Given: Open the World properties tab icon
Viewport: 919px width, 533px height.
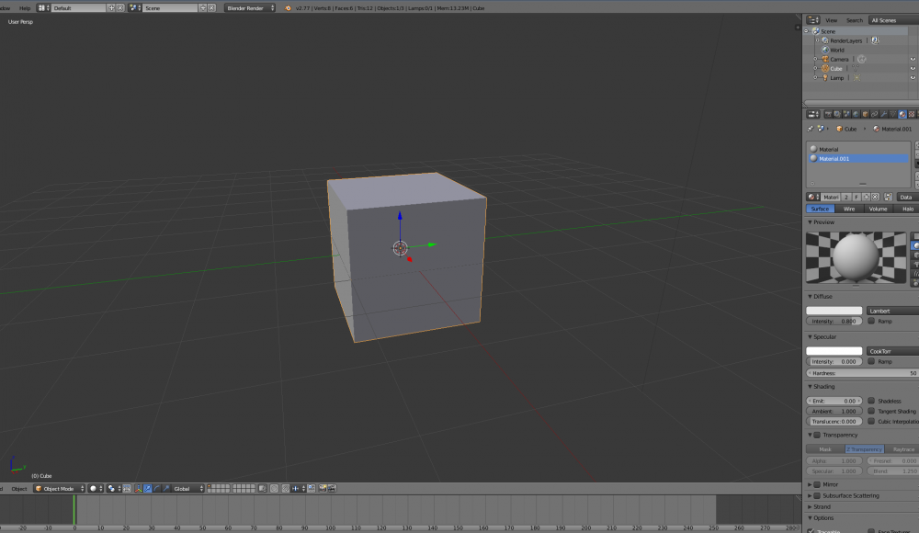Looking at the screenshot, I should point(857,114).
